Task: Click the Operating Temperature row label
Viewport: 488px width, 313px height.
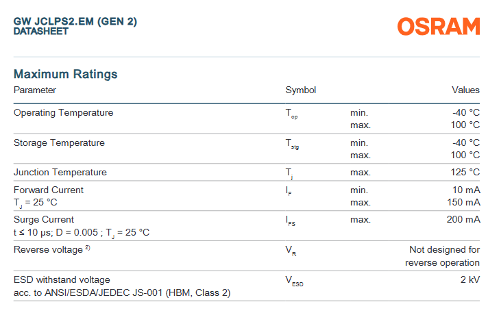Action: click(64, 112)
